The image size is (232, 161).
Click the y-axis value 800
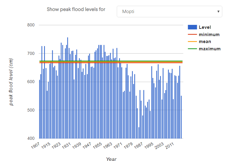(x=31, y=25)
